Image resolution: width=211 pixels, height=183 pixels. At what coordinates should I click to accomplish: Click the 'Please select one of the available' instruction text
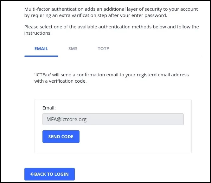coord(112,30)
